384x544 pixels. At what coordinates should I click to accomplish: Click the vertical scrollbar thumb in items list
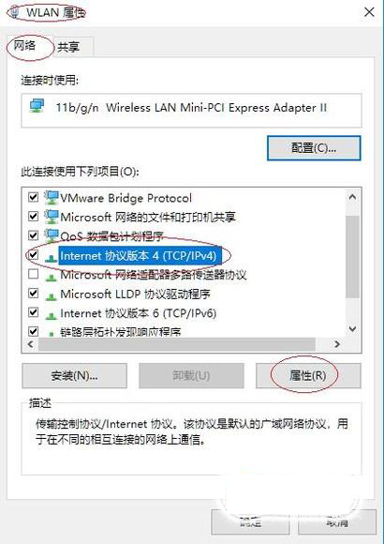click(352, 256)
